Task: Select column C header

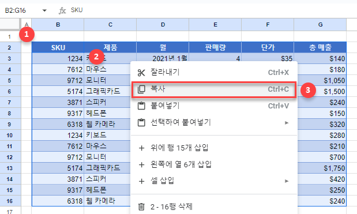Action: (110, 25)
